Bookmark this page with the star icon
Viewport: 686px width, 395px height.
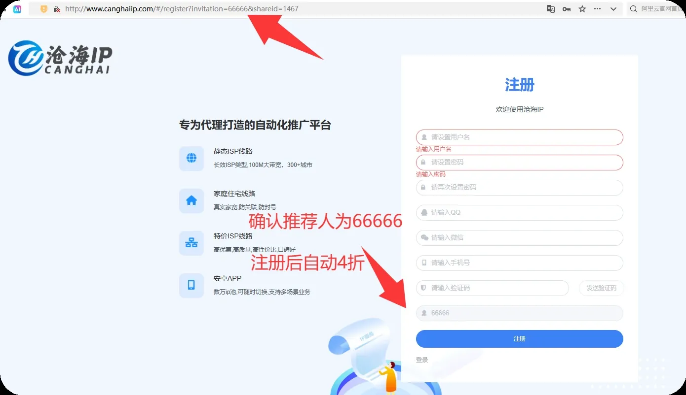582,9
